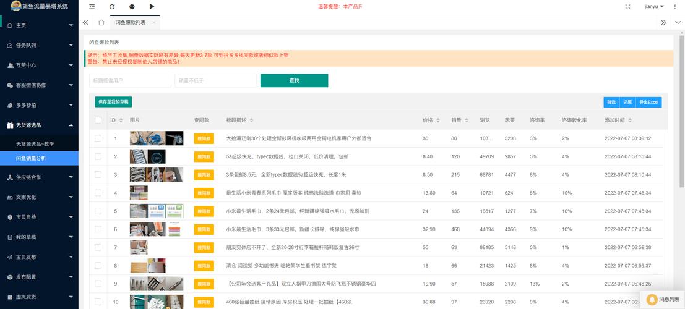Image resolution: width=685 pixels, height=309 pixels.
Task: Open product thumbnail in row ID 5
Action: (157, 211)
